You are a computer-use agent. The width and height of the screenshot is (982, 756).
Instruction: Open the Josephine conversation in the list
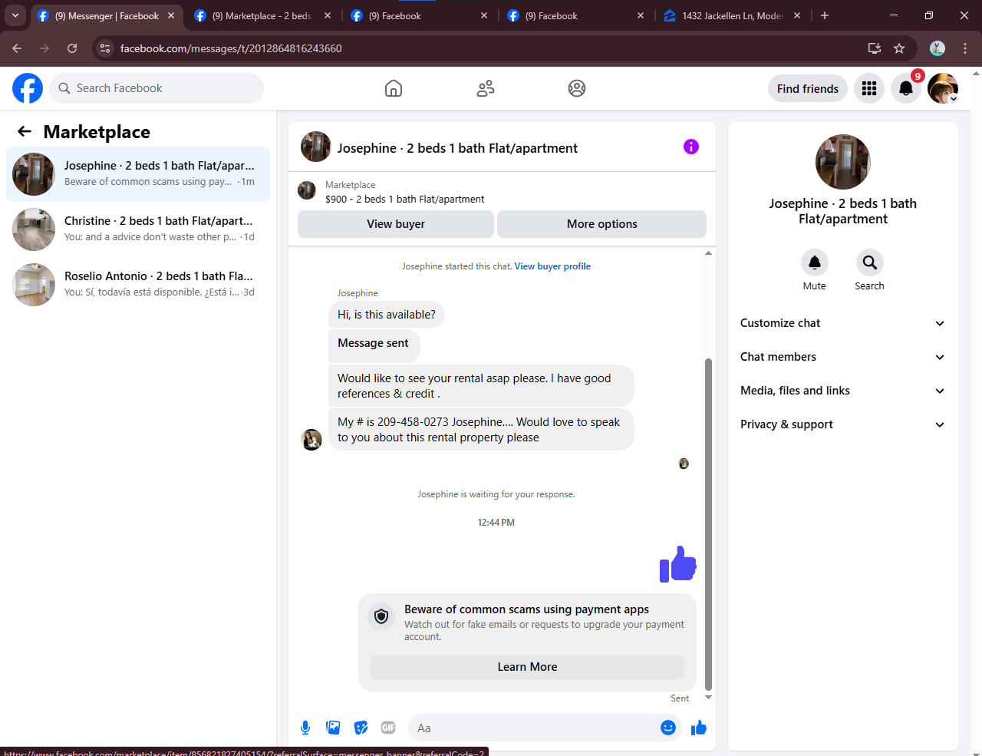click(x=138, y=174)
